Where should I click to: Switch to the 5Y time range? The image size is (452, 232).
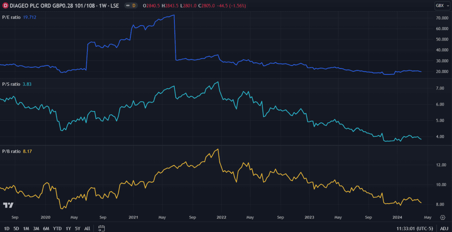click(x=77, y=228)
